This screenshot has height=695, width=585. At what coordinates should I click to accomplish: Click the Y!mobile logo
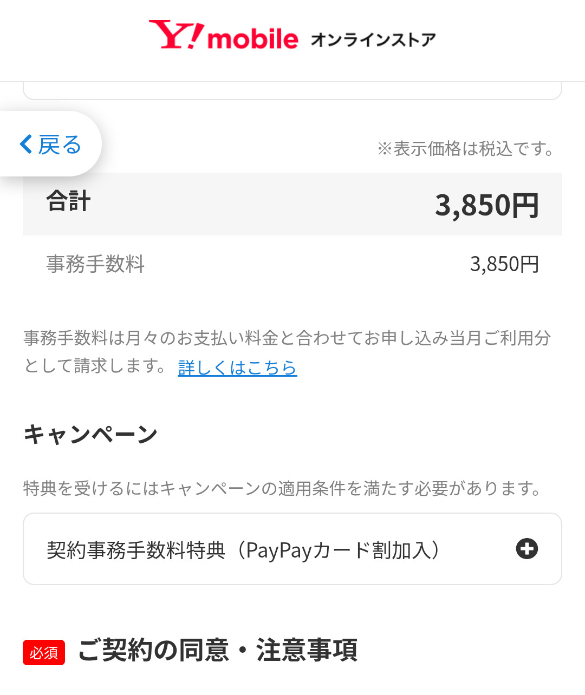pos(223,36)
